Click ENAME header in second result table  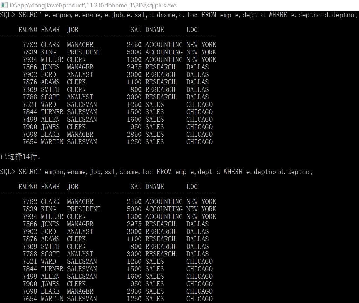(x=50, y=187)
